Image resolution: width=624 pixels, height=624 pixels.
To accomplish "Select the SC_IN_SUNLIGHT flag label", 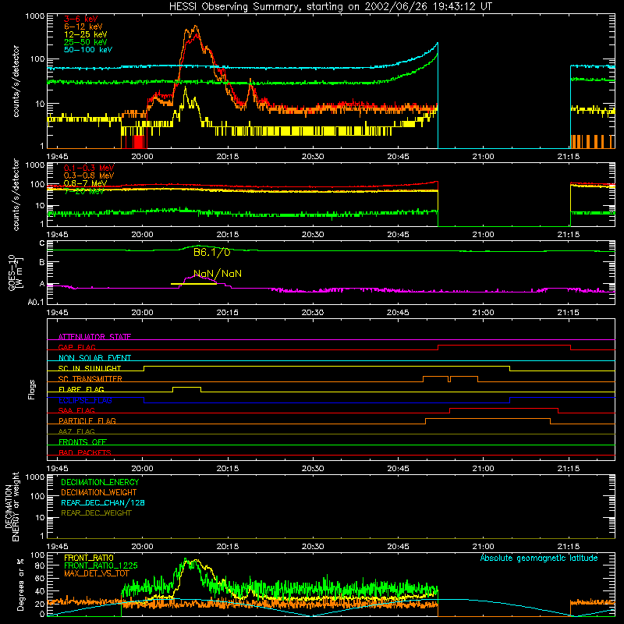I will click(90, 368).
